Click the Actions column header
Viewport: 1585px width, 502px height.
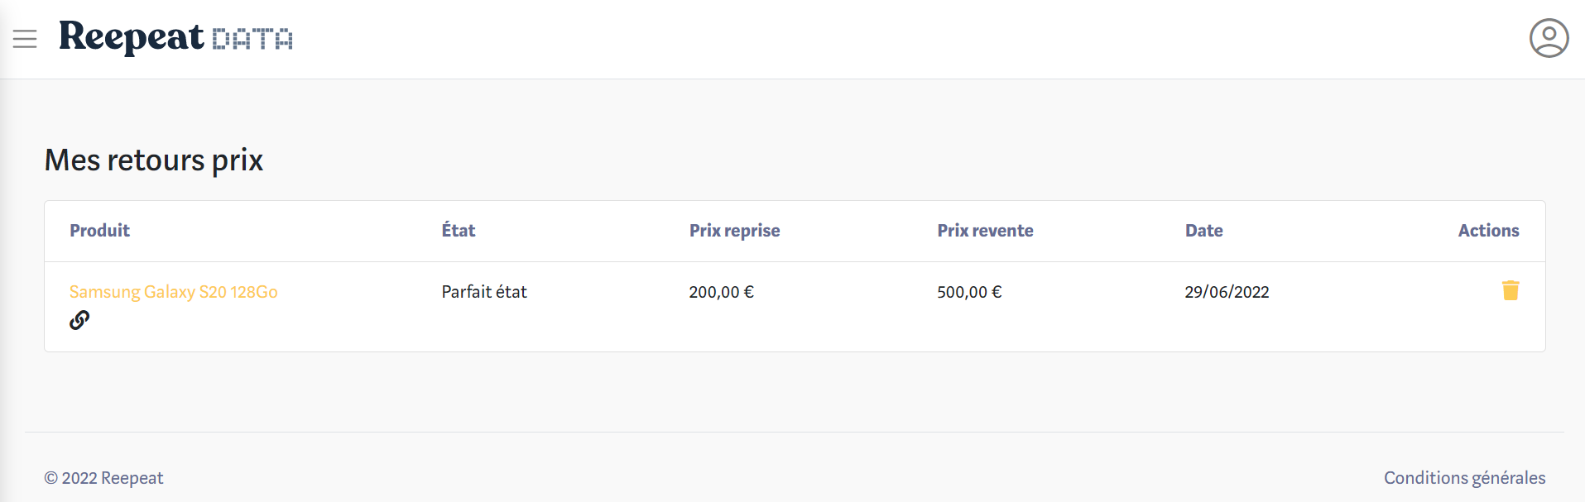tap(1488, 231)
